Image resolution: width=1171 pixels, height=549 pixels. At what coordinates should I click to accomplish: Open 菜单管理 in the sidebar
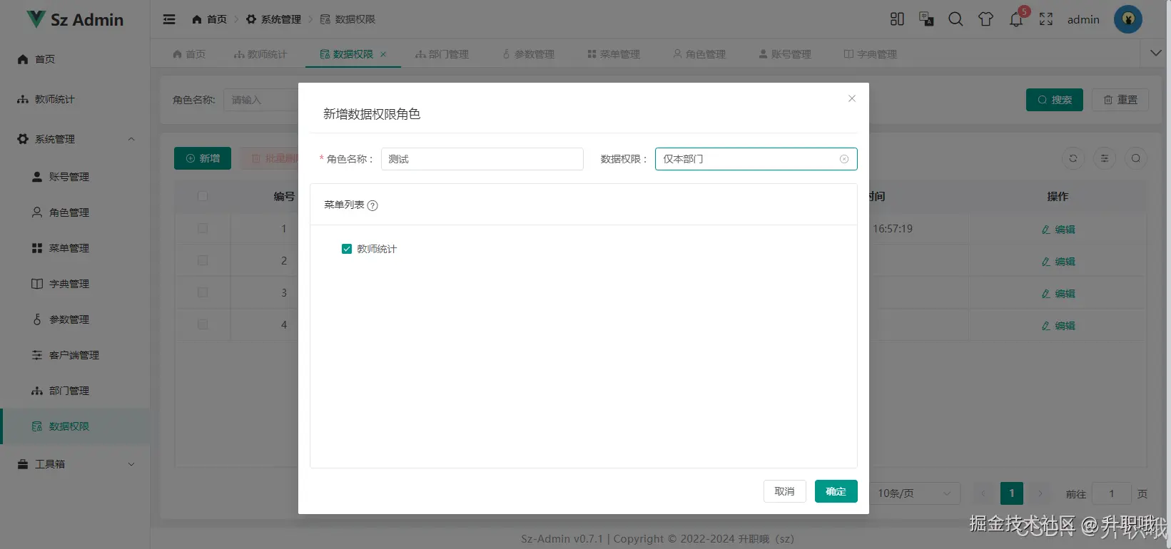(75, 248)
